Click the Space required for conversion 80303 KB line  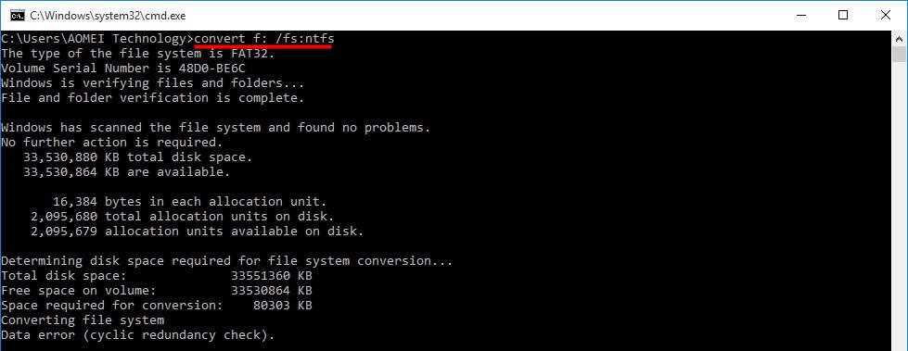(157, 306)
